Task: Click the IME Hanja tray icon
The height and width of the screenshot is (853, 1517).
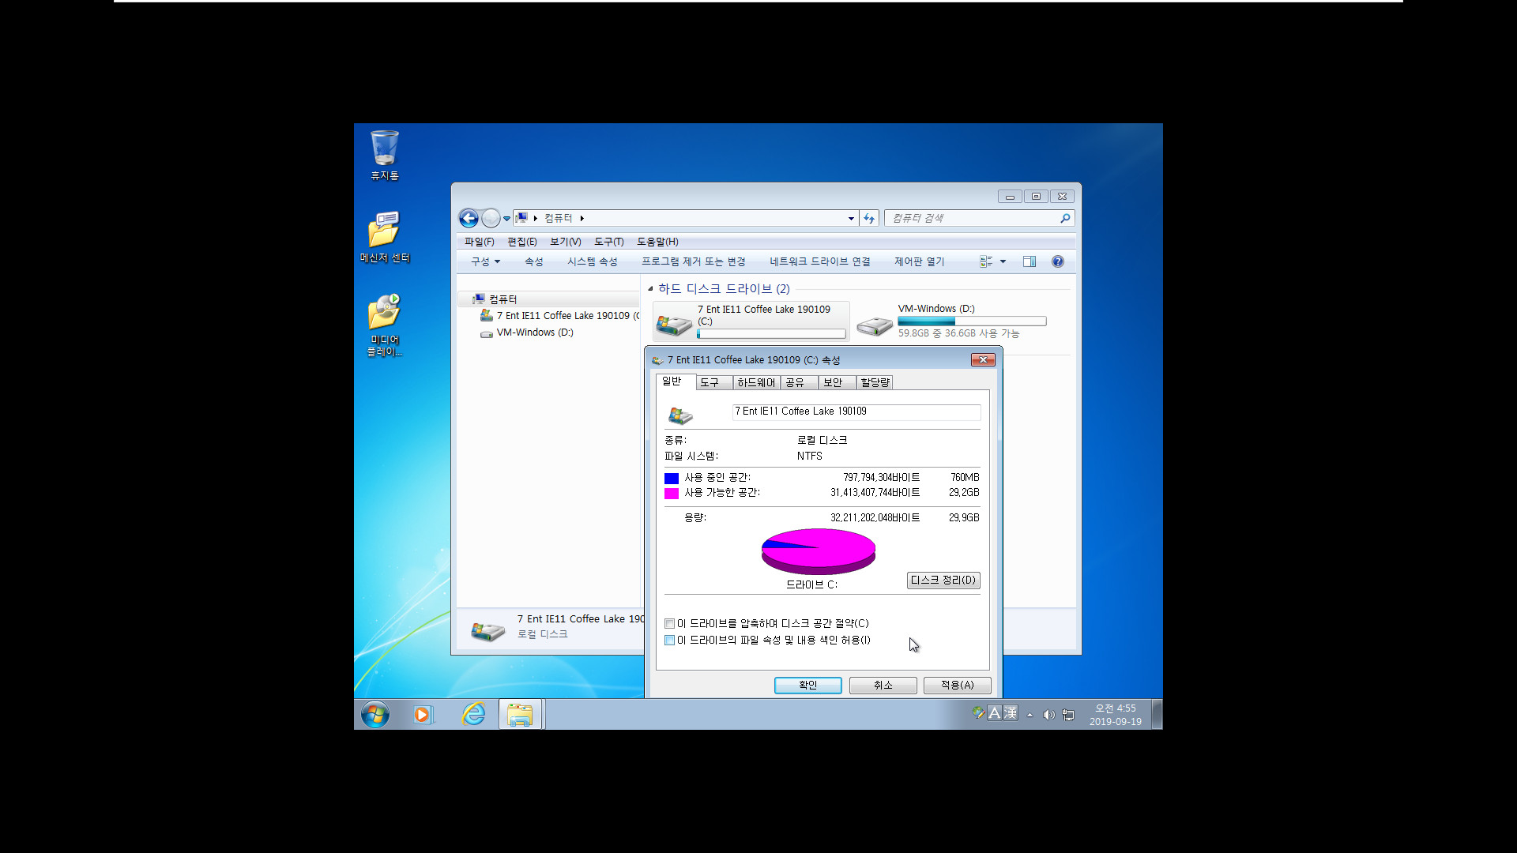Action: pos(1011,712)
